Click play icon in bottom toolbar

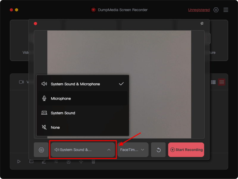point(19,161)
